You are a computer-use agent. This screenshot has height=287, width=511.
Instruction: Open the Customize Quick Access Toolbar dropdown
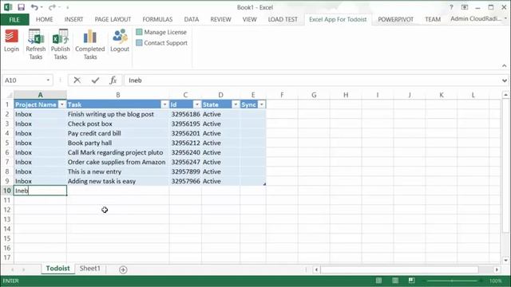68,7
